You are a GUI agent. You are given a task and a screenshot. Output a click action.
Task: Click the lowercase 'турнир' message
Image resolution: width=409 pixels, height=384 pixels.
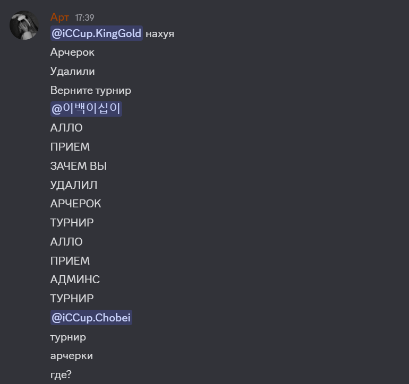pos(68,337)
